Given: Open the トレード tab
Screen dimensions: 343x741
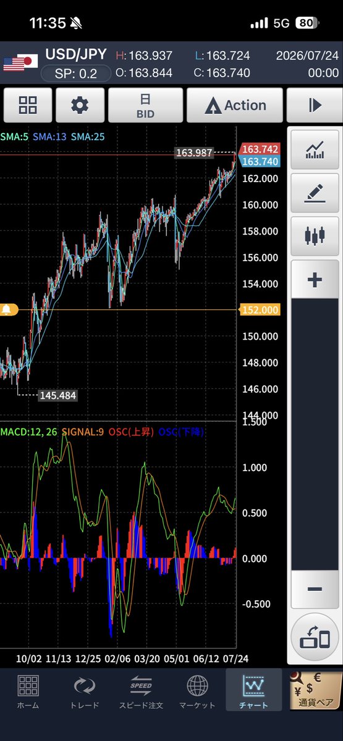Looking at the screenshot, I should 83,691.
